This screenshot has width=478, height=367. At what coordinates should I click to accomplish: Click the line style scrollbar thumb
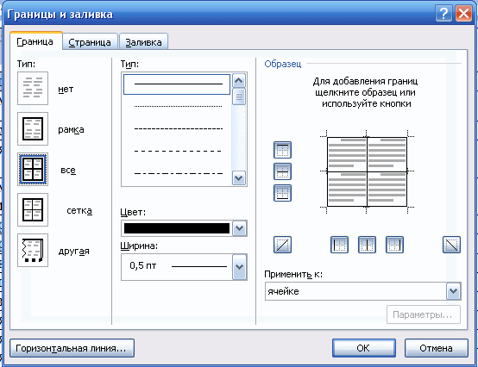click(239, 96)
